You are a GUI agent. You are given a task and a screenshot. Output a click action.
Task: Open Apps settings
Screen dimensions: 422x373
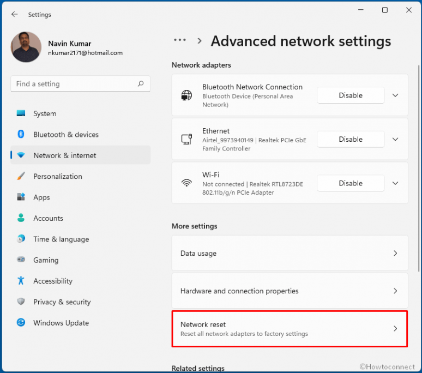coord(80,197)
